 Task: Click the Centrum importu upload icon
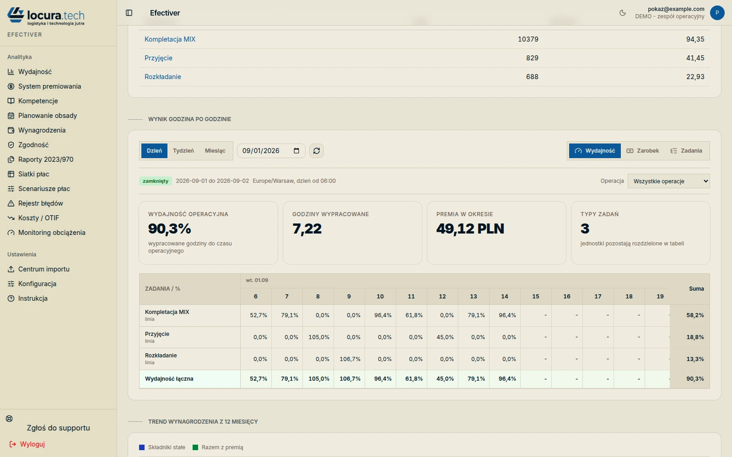tap(11, 269)
